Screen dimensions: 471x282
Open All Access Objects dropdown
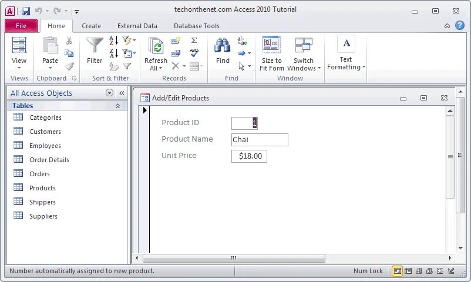pyautogui.click(x=110, y=93)
